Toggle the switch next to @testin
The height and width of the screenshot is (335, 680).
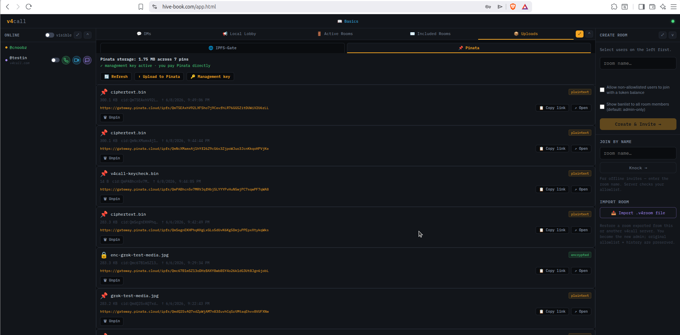pyautogui.click(x=55, y=60)
